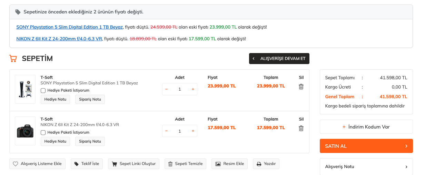
Task: Open the NIKON camera product thumbnail
Action: click(x=25, y=131)
